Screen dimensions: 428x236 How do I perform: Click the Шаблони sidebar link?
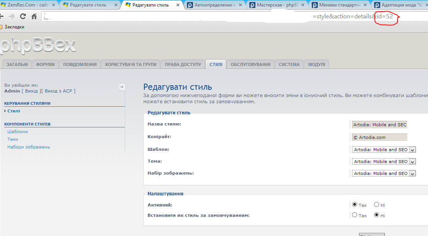(x=17, y=132)
